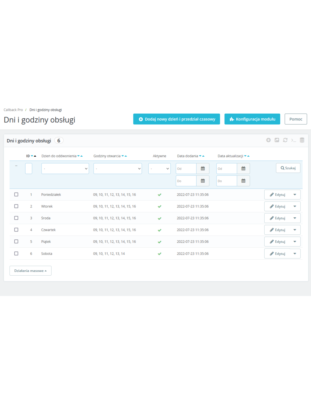
Task: Toggle active status for Czwartek
Action: 159,230
